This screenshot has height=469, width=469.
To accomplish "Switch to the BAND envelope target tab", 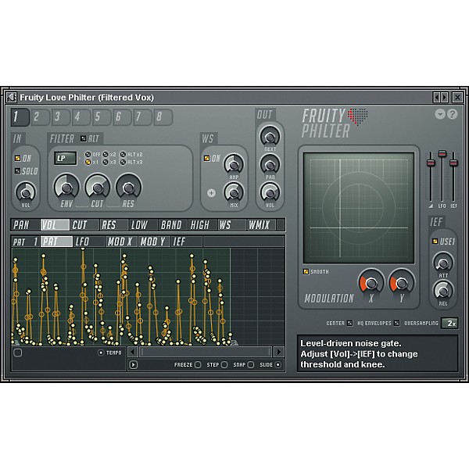I will pos(173,225).
